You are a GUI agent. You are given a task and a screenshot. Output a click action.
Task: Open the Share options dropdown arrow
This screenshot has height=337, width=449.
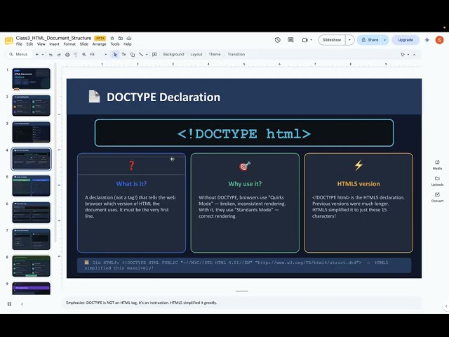(x=385, y=40)
